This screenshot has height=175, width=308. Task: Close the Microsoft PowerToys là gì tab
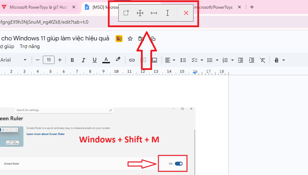pos(74,7)
